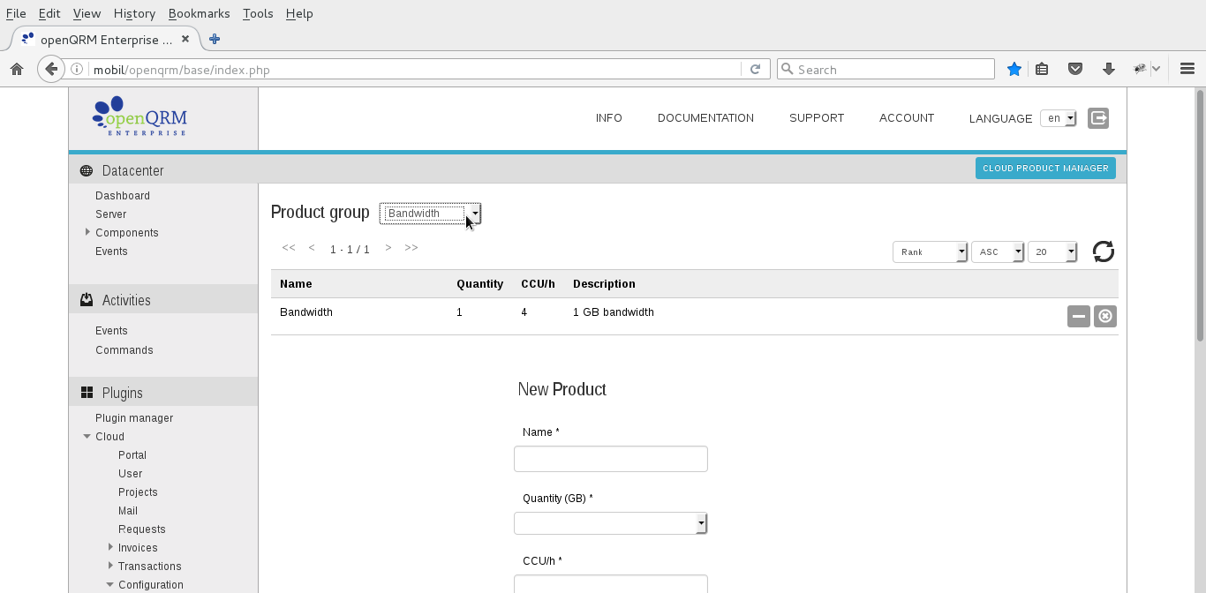This screenshot has height=593, width=1206.
Task: Open the ASC sort order dropdown
Action: coord(998,251)
